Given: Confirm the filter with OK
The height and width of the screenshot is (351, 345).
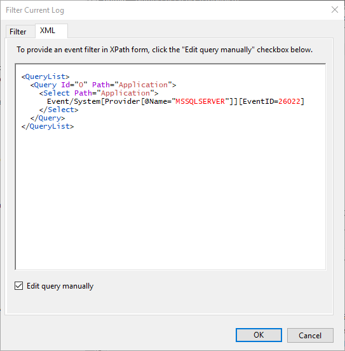Looking at the screenshot, I should click(x=259, y=335).
